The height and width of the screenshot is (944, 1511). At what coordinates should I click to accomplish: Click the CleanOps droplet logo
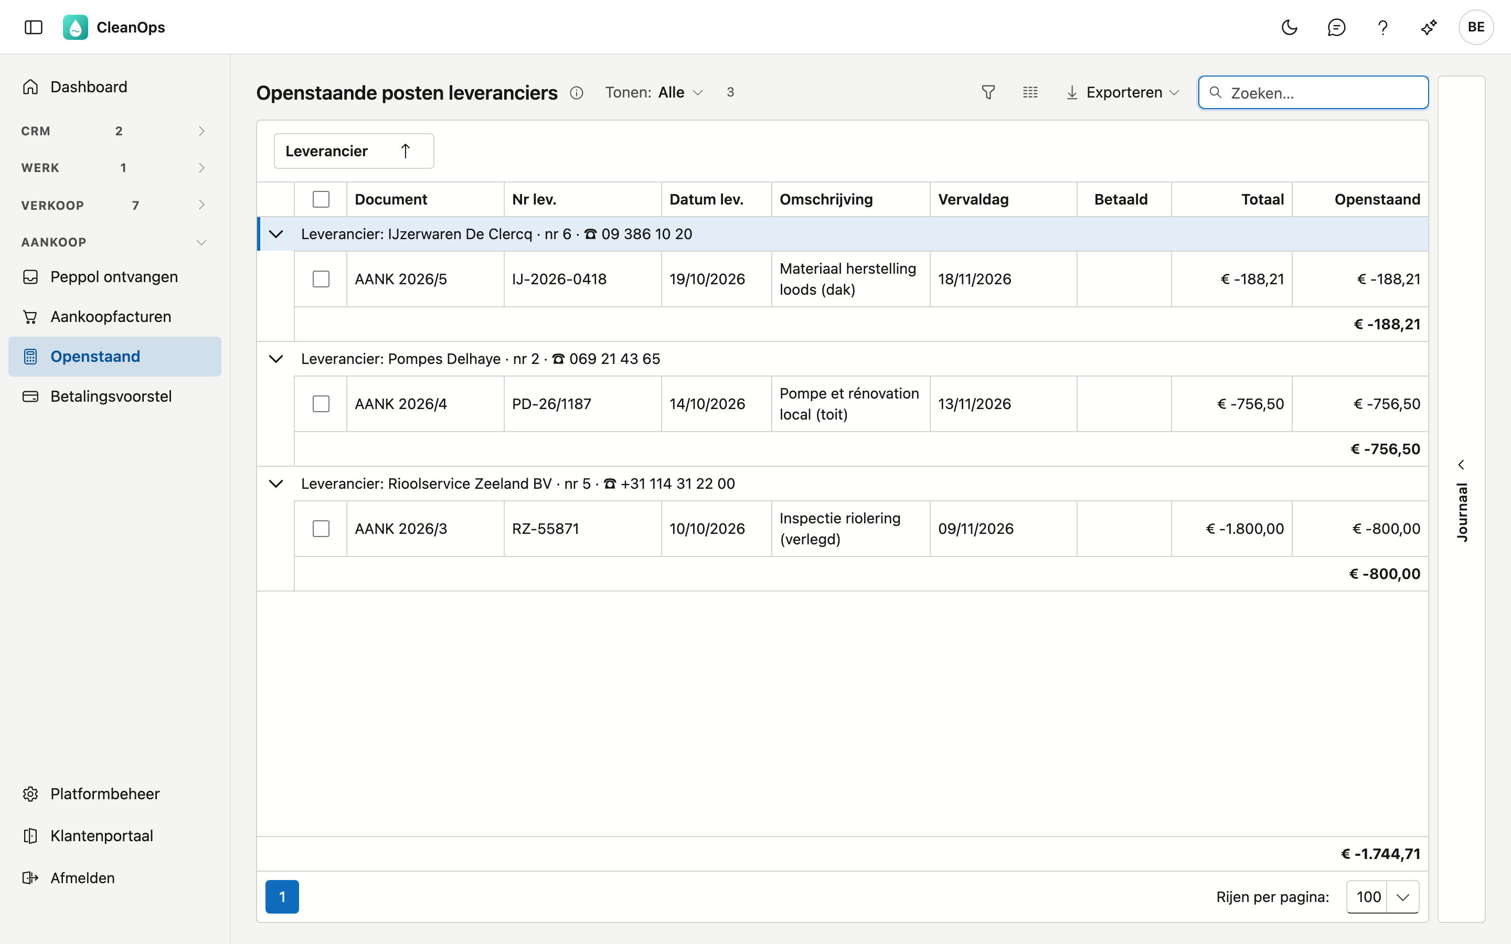pyautogui.click(x=76, y=27)
